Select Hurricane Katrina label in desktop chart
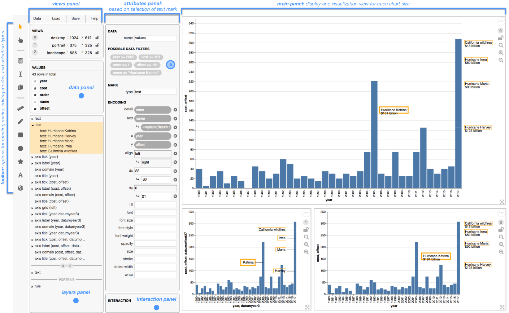509x313 pixels. pyautogui.click(x=394, y=110)
